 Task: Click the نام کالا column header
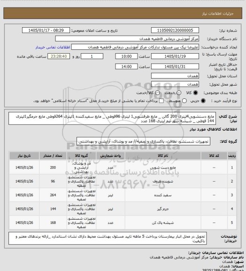coord(163,156)
